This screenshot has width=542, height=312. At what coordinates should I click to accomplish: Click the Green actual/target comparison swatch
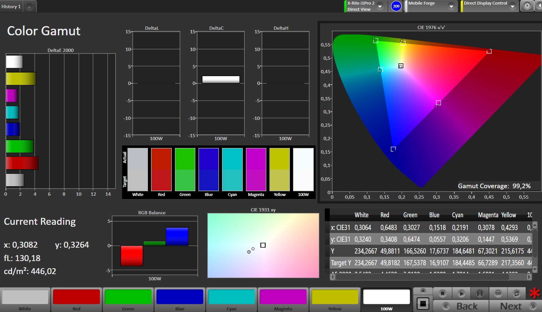tap(185, 169)
